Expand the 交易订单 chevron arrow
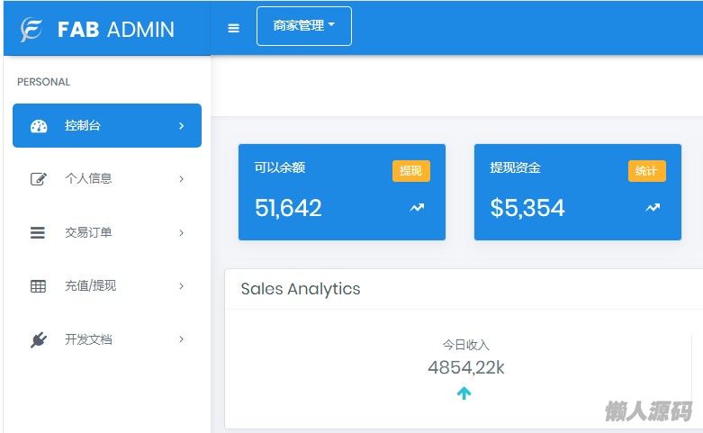The height and width of the screenshot is (433, 703). point(181,233)
